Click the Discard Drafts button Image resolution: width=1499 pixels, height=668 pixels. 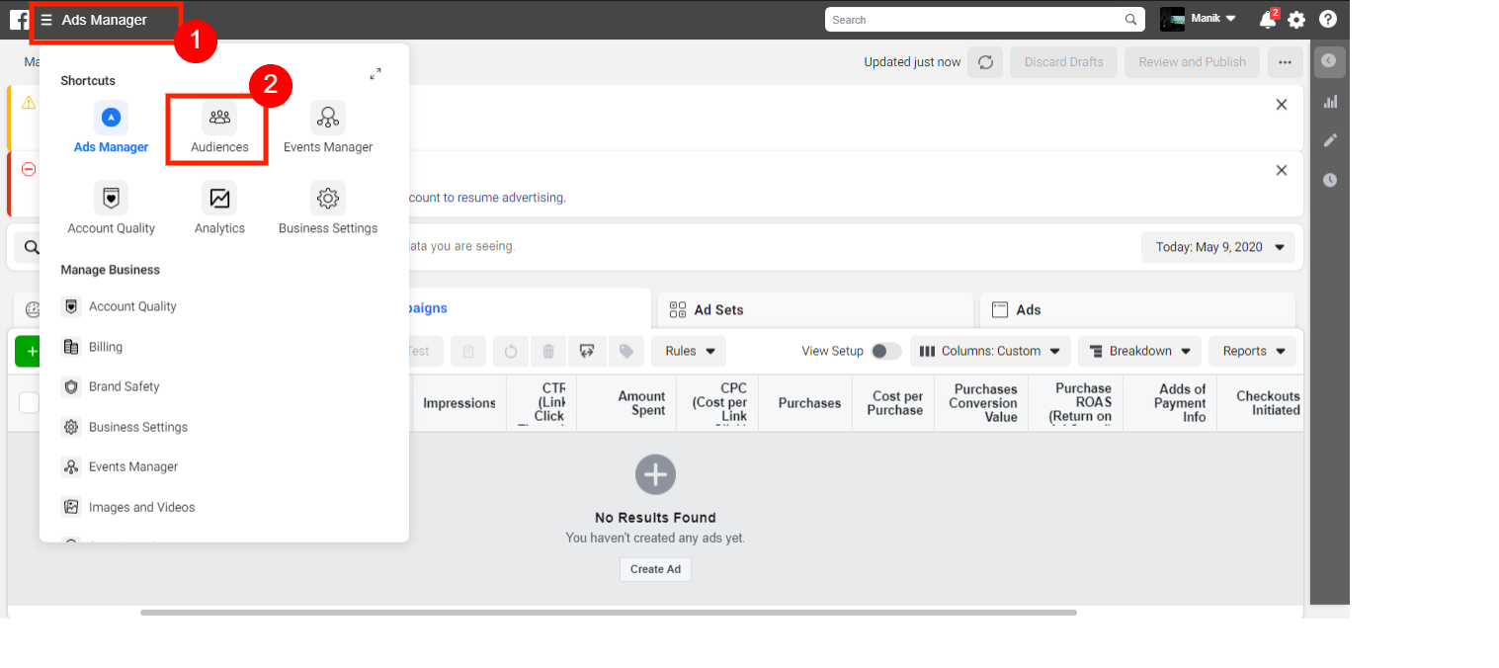[x=1063, y=62]
